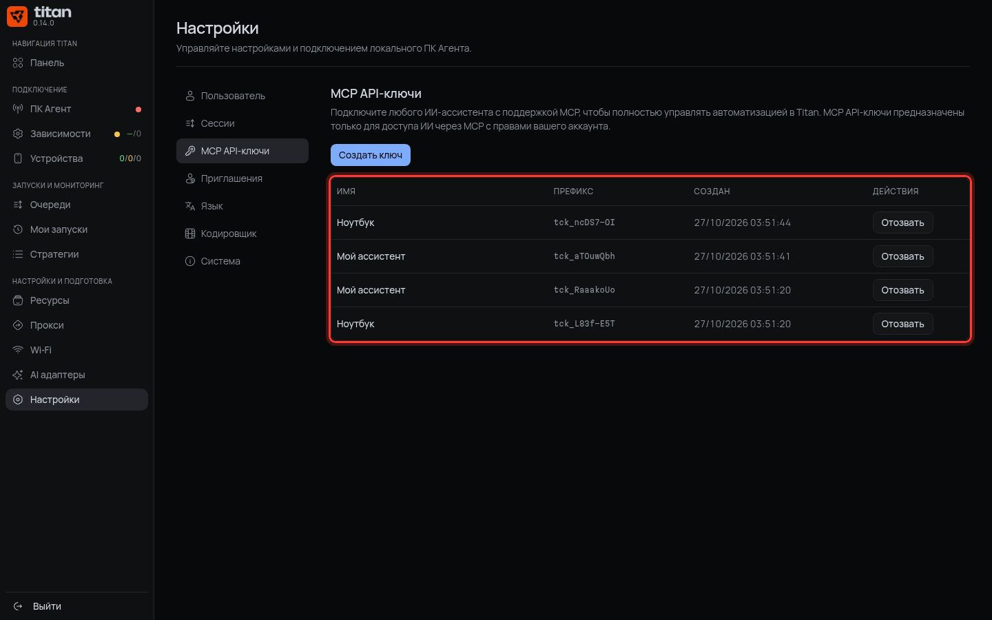Click Мой ассистент in the tck_aTOuwQbh row
This screenshot has height=620, width=992.
point(371,256)
